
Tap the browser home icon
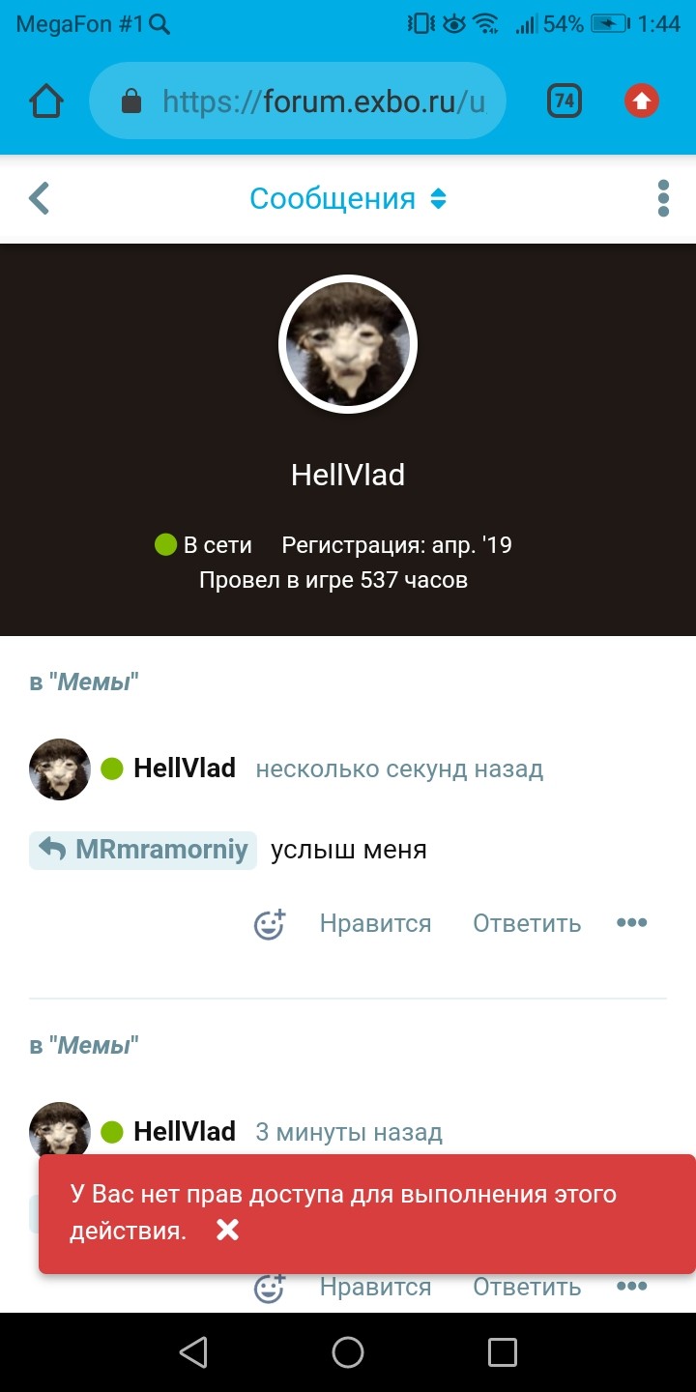(x=45, y=101)
